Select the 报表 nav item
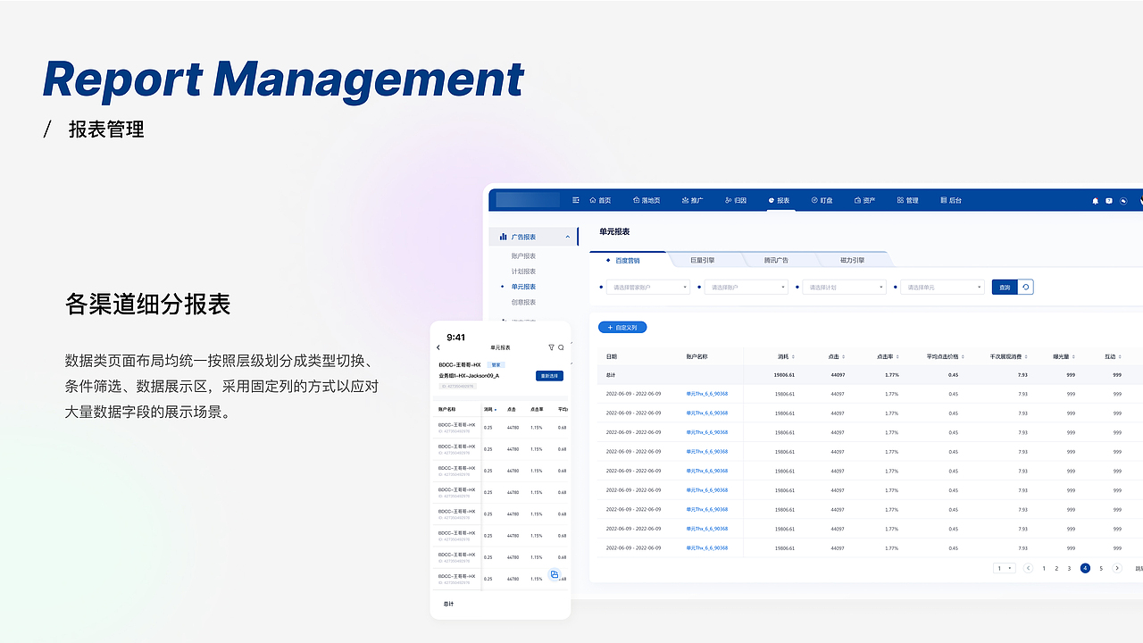1143x643 pixels. 779,200
